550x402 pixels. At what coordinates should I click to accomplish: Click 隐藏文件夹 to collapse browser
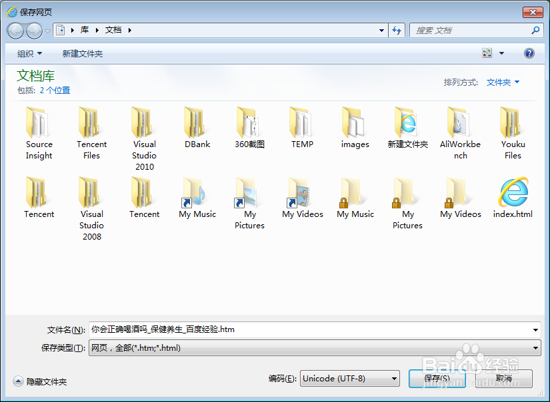(x=39, y=381)
